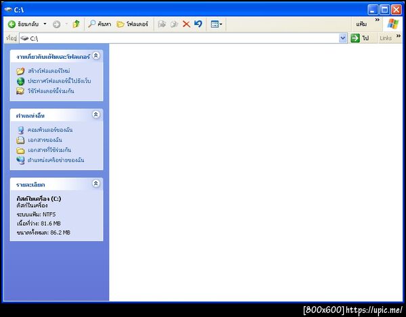406x317 pixels.
Task: Collapse the รายละเอียด panel
Action: pos(96,183)
